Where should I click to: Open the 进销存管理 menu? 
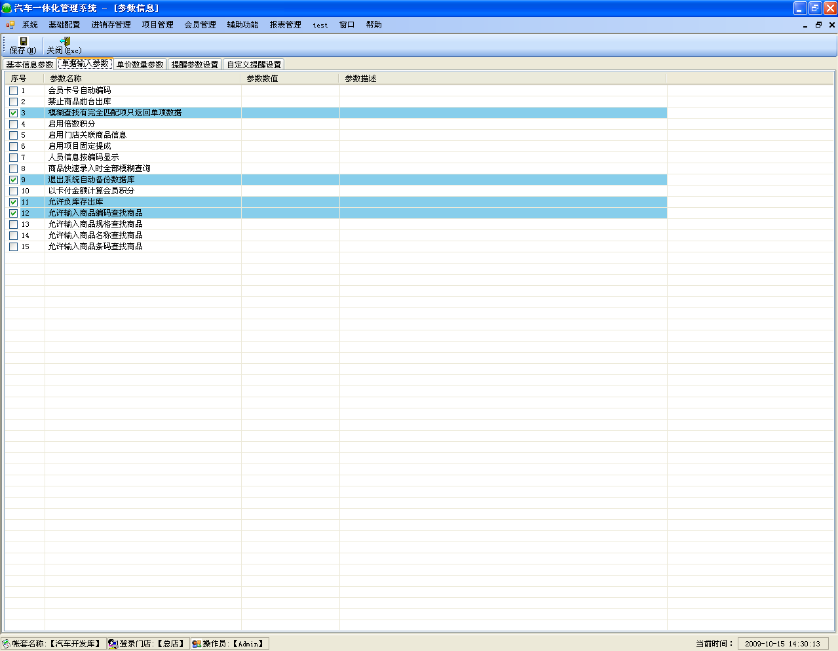(x=111, y=25)
